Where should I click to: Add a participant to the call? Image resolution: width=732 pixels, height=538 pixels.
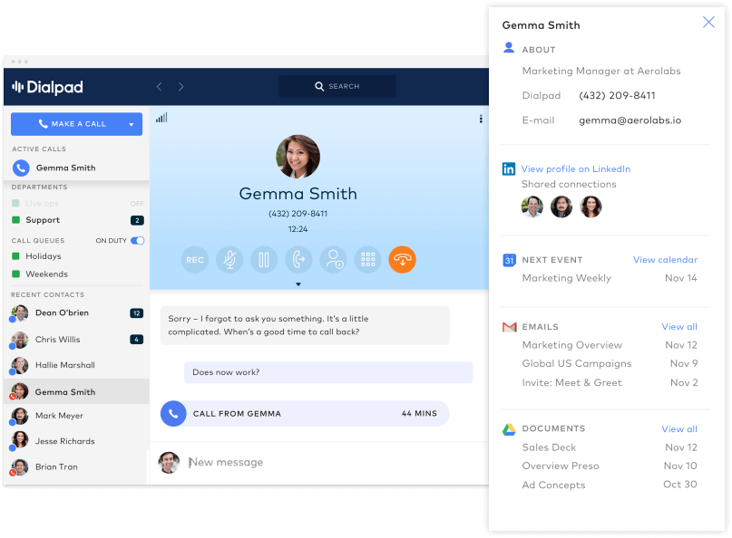click(333, 260)
